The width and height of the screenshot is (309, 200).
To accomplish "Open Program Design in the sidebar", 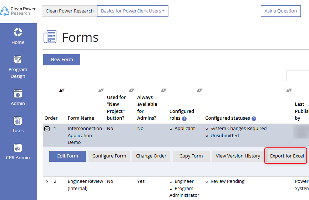I will tap(18, 67).
